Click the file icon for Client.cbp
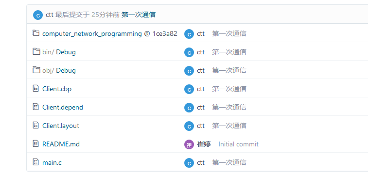Viewport: 368px width, 175px height. tap(35, 88)
